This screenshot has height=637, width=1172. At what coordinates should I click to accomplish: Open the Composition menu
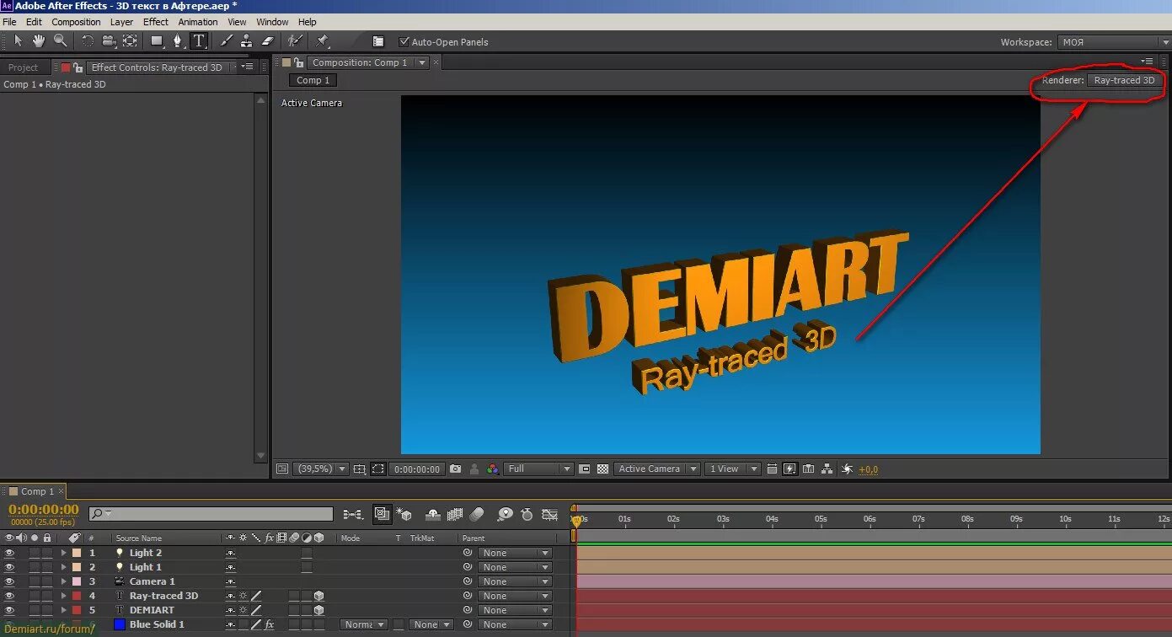76,22
